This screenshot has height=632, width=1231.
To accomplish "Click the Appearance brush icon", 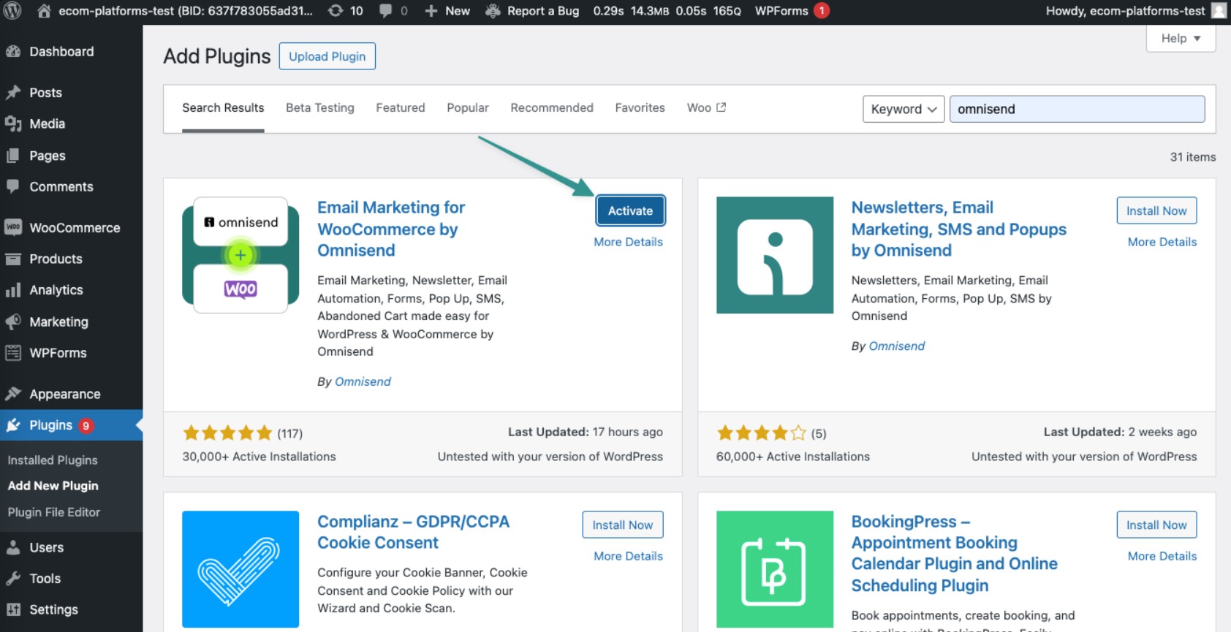I will point(13,394).
